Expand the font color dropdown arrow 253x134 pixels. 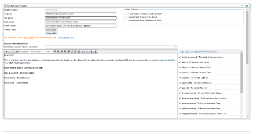pos(85,52)
